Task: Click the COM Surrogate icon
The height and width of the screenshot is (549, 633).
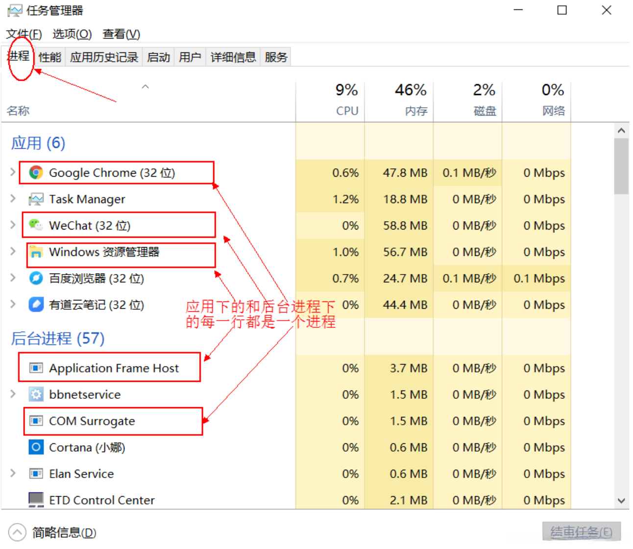Action: pos(35,421)
